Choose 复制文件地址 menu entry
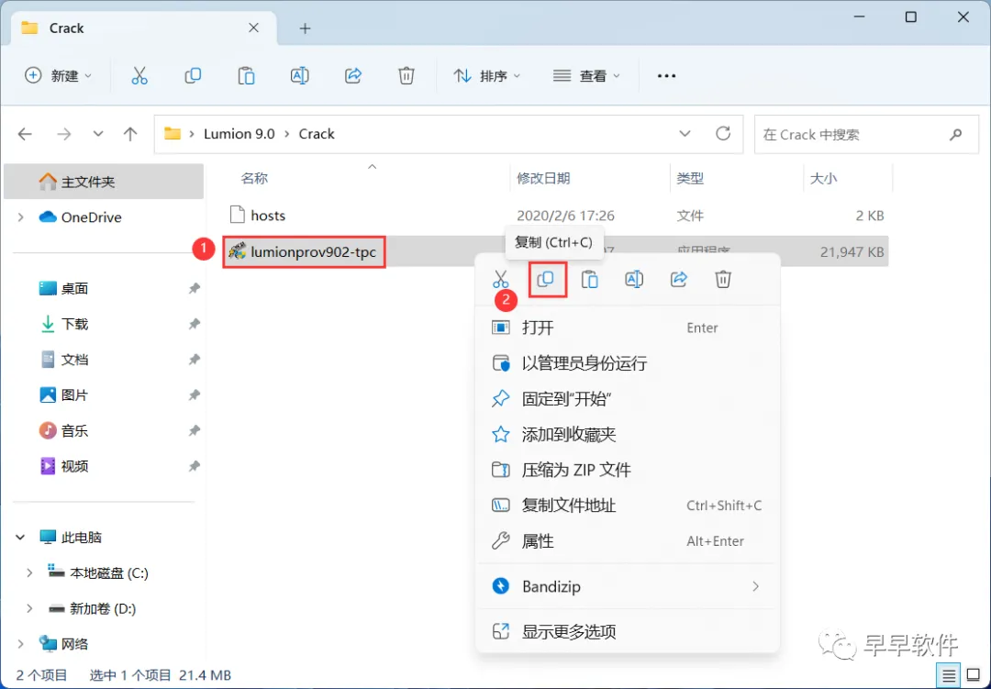991x689 pixels. (627, 506)
